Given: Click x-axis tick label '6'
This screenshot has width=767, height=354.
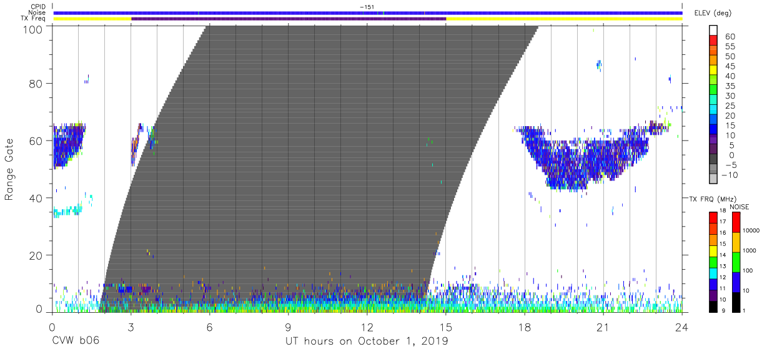Looking at the screenshot, I should [209, 328].
